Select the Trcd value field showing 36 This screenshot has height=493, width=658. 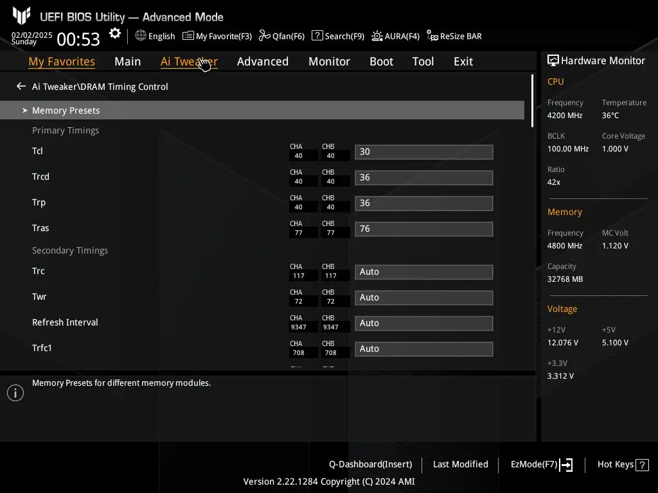(424, 177)
